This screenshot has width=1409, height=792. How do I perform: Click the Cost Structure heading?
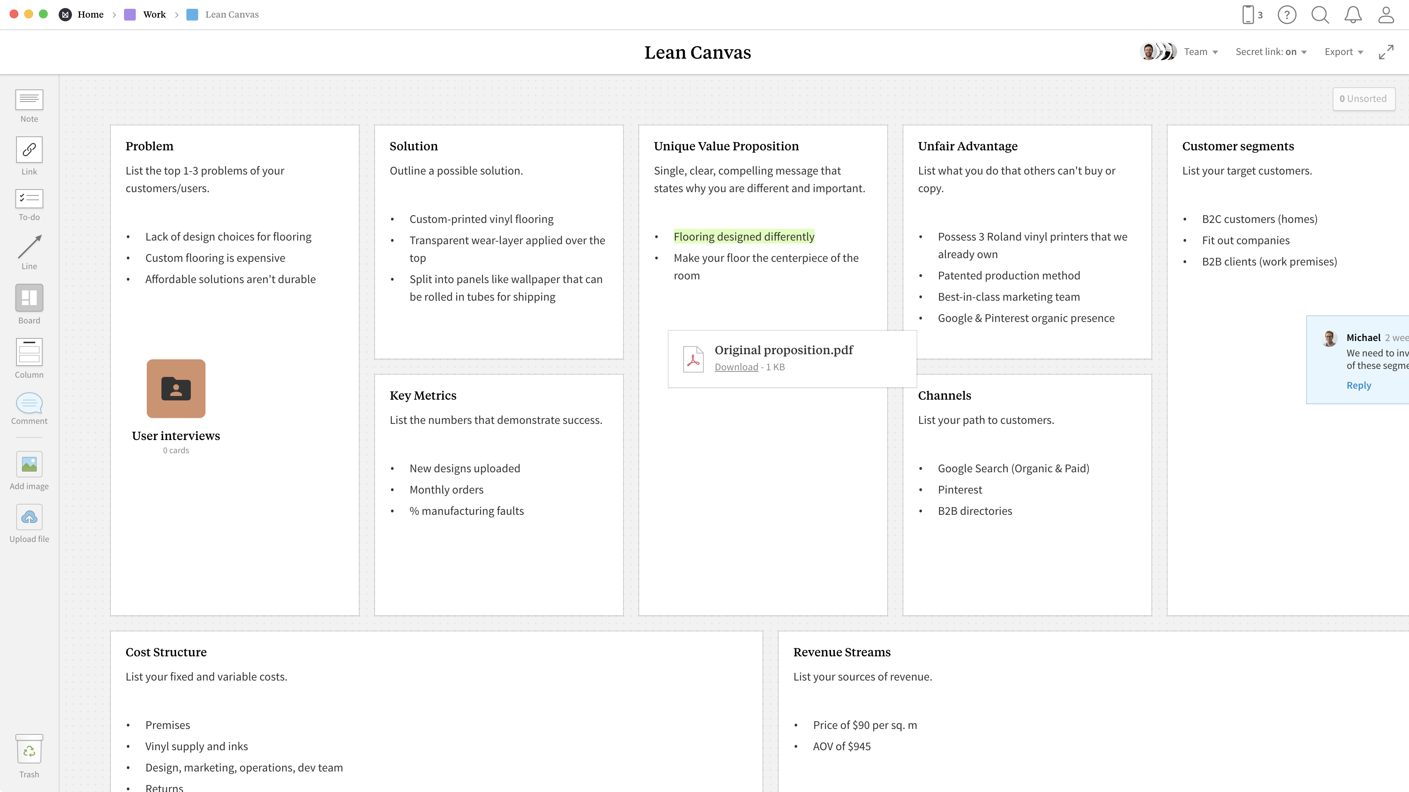click(x=166, y=652)
